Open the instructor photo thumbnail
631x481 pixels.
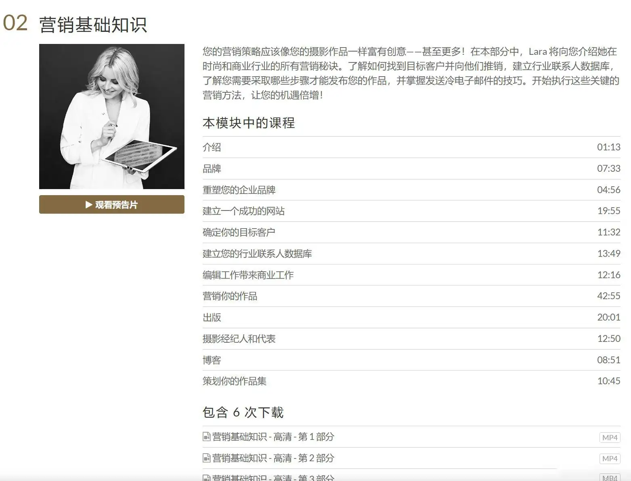111,117
